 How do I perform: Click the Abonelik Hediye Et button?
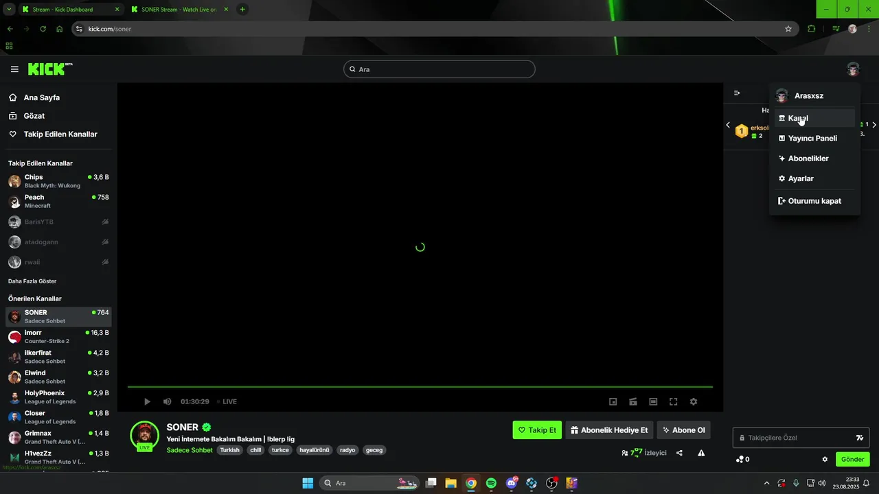tap(609, 430)
